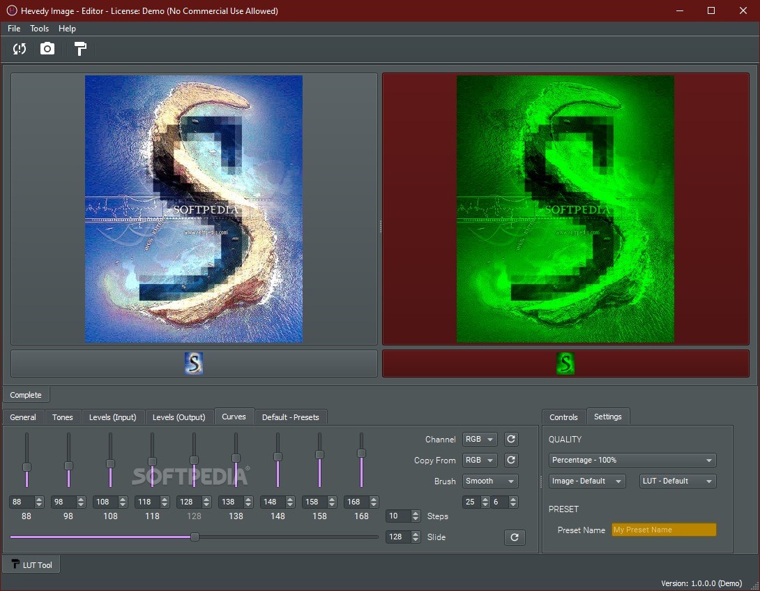Click the Steps spinner arrows
The height and width of the screenshot is (591, 760).
pyautogui.click(x=416, y=516)
